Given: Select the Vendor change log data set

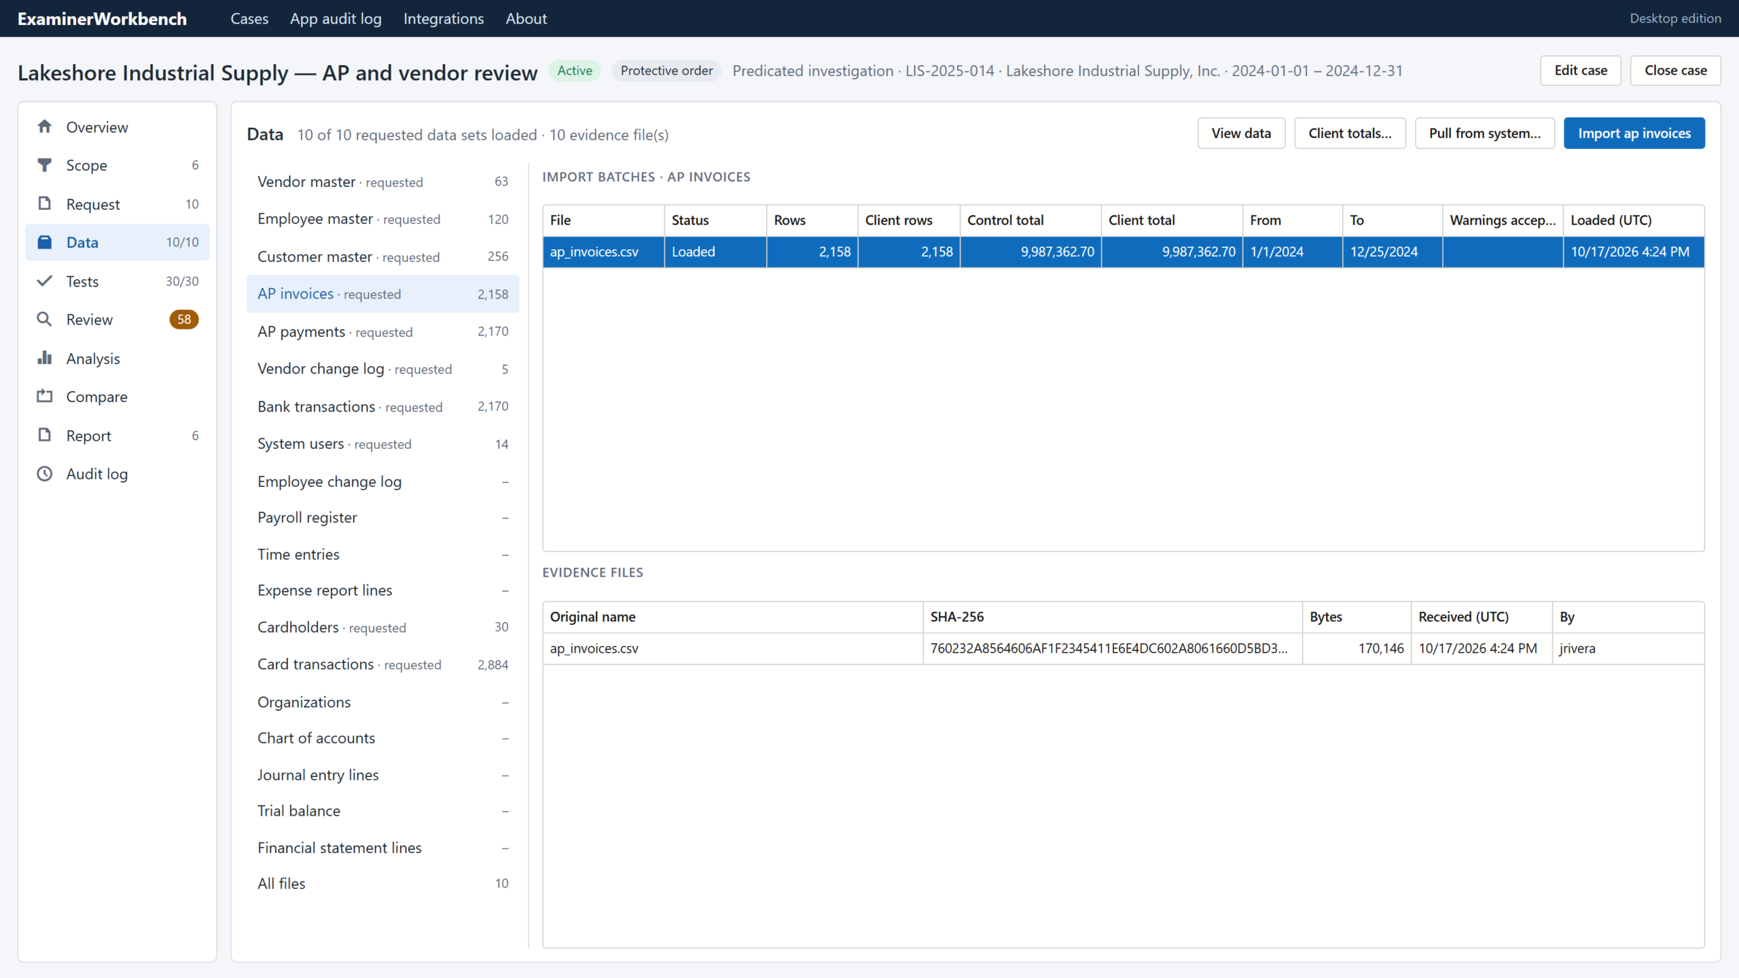Looking at the screenshot, I should (383, 369).
